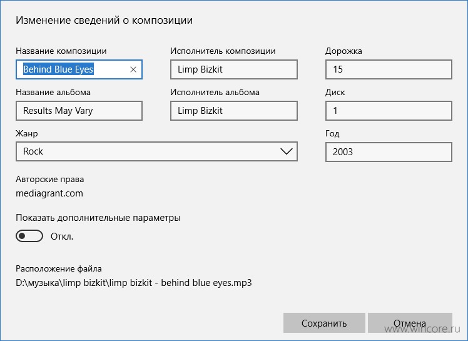The height and width of the screenshot is (341, 468).
Task: Focus the Results May Vary album field
Action: 79,111
